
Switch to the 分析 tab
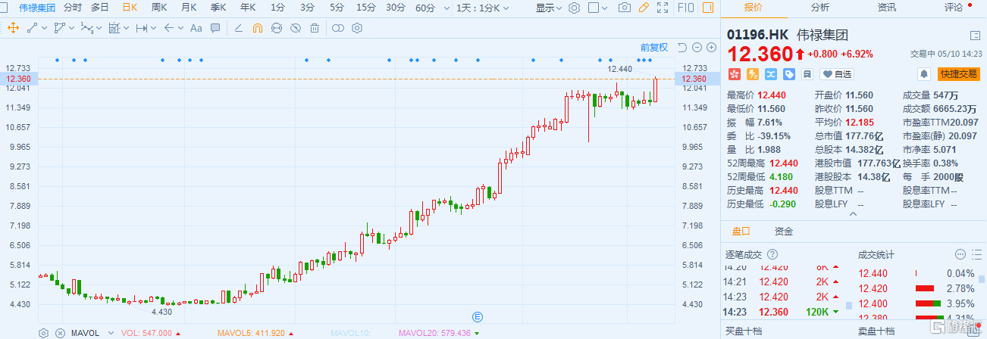(819, 8)
